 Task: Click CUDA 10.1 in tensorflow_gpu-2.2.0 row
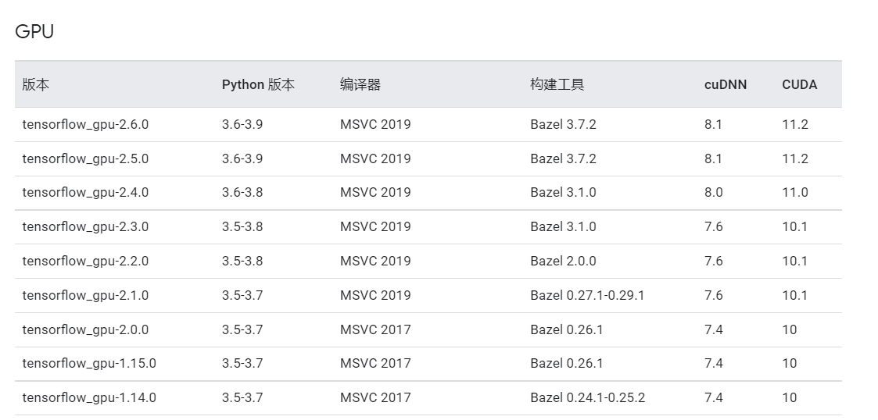pos(795,262)
